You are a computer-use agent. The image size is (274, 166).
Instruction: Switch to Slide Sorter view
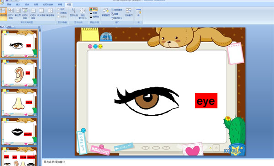click(11, 13)
